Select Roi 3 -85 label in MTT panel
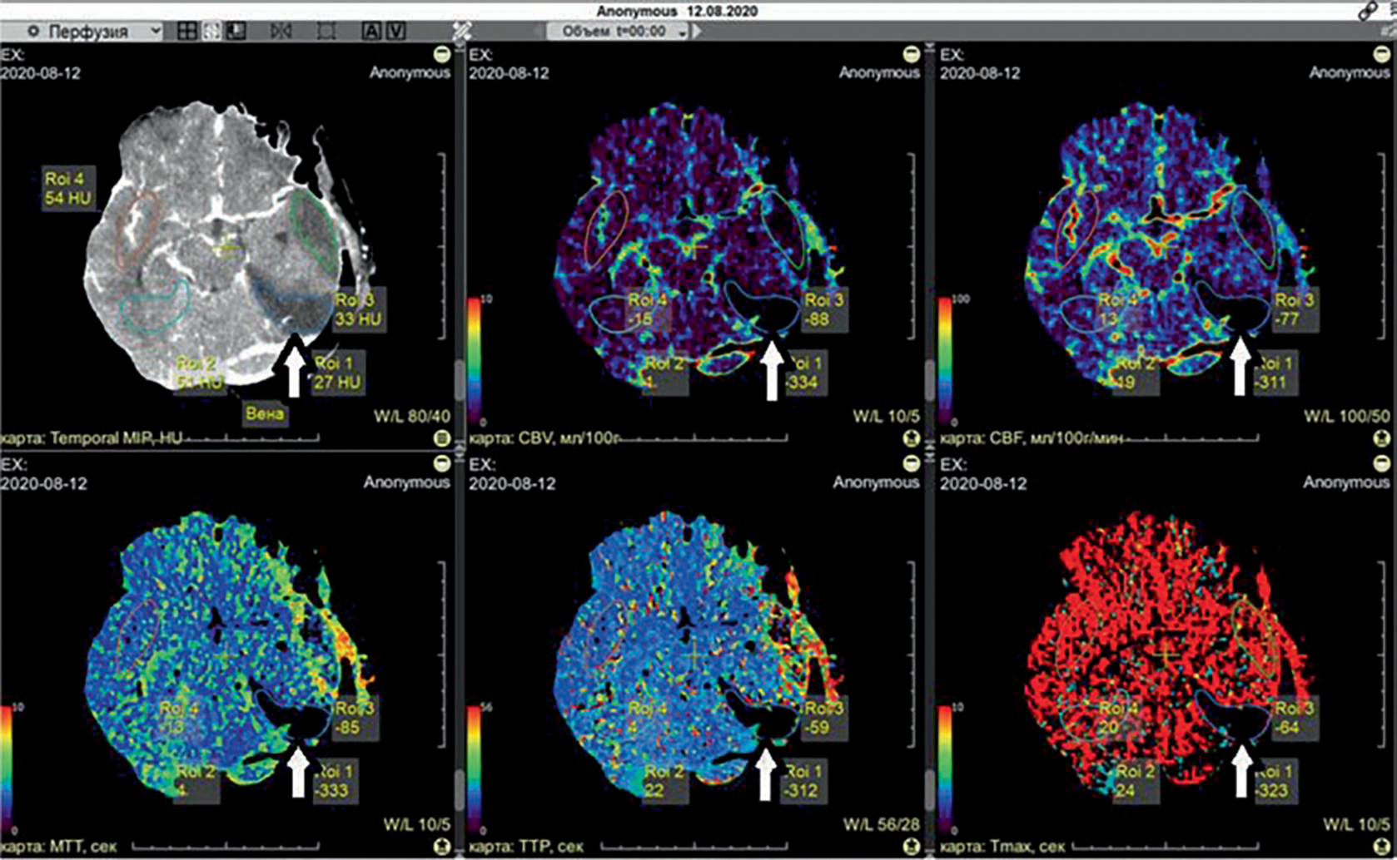The image size is (1397, 860). pos(355,718)
